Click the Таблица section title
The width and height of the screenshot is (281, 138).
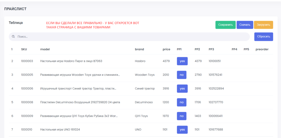coord(16,23)
